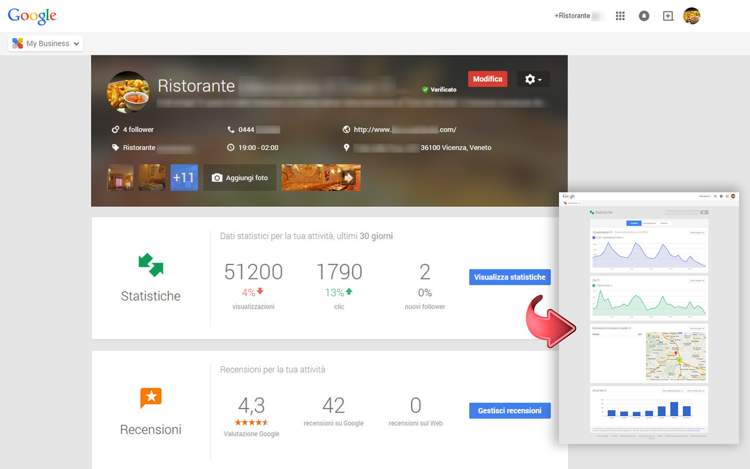Click the Dati statistici ultimi 30 giorni heading
The image size is (750, 469).
(306, 236)
